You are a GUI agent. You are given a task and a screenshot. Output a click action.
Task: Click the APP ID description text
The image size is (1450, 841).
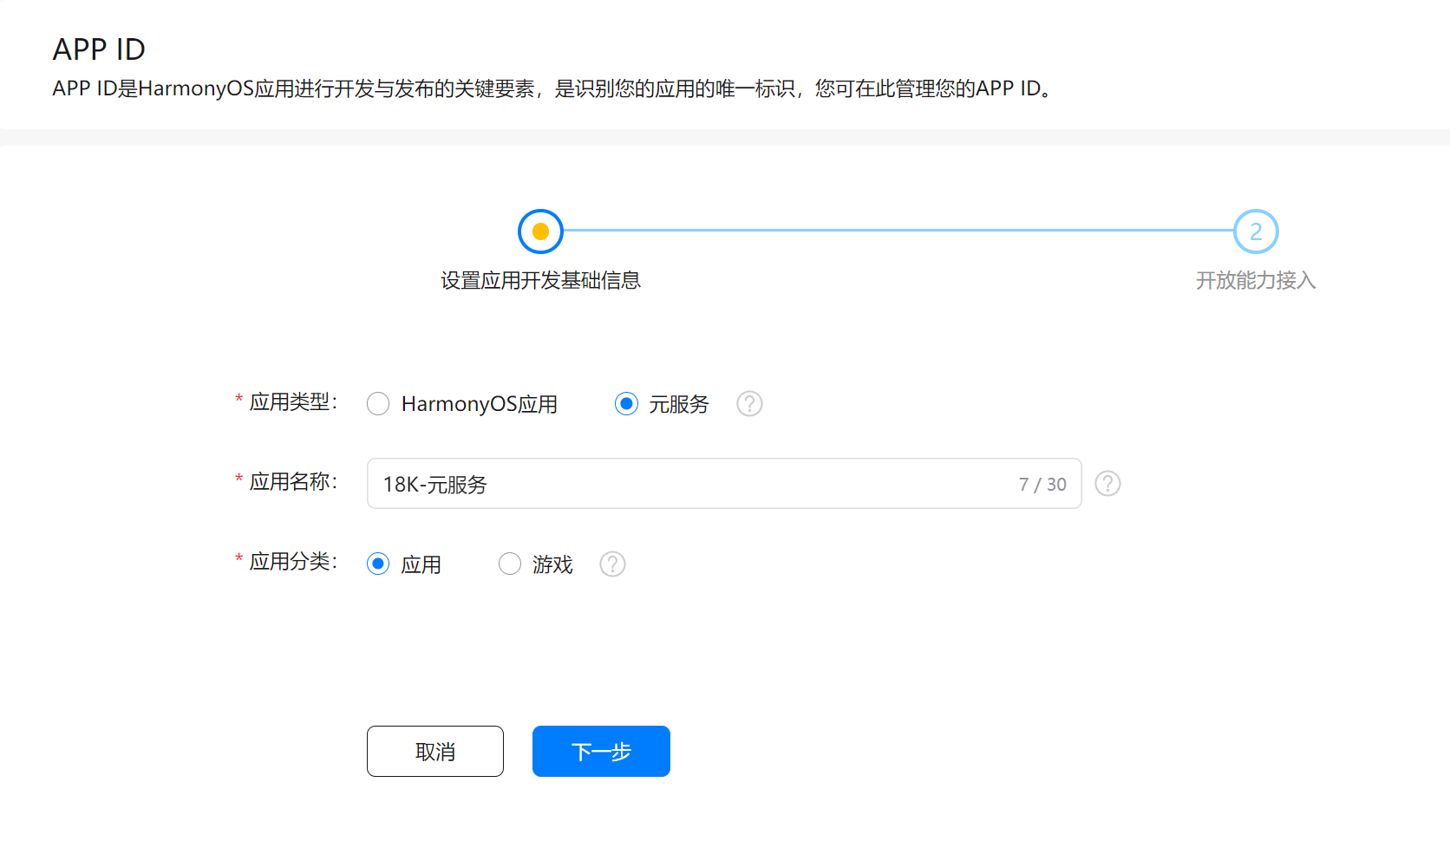(555, 88)
